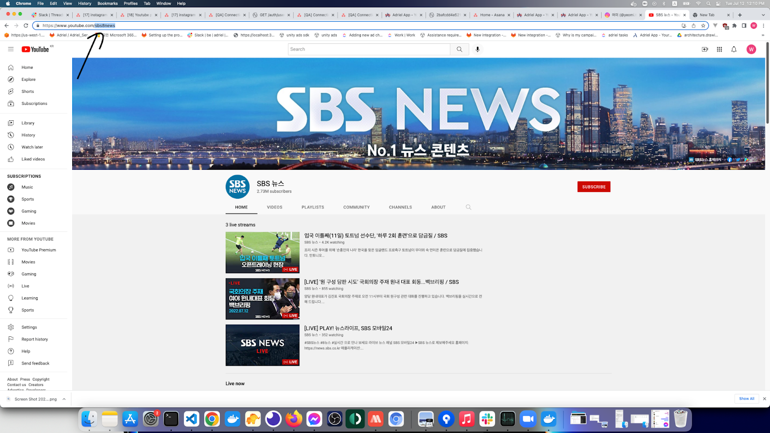Switch to the Videos channel tab
The width and height of the screenshot is (770, 433).
[x=275, y=207]
